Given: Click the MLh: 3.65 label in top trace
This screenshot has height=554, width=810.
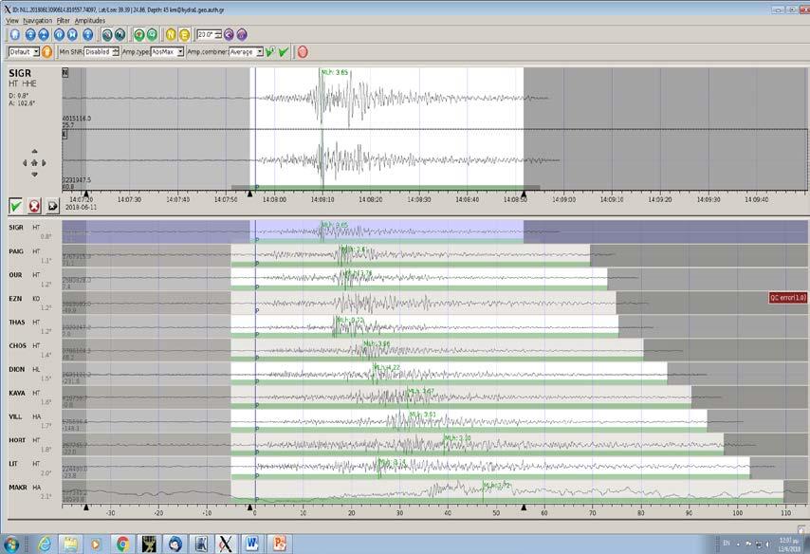Looking at the screenshot, I should 334,73.
